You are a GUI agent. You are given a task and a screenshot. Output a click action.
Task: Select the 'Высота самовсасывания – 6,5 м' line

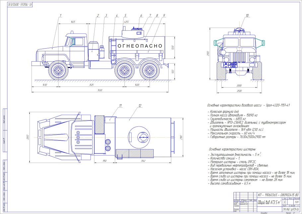pyautogui.click(x=229, y=184)
